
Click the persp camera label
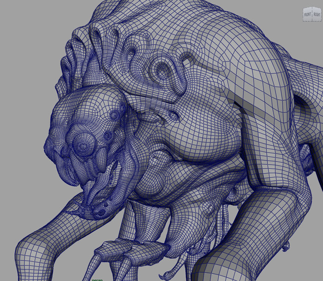tap(98, 279)
